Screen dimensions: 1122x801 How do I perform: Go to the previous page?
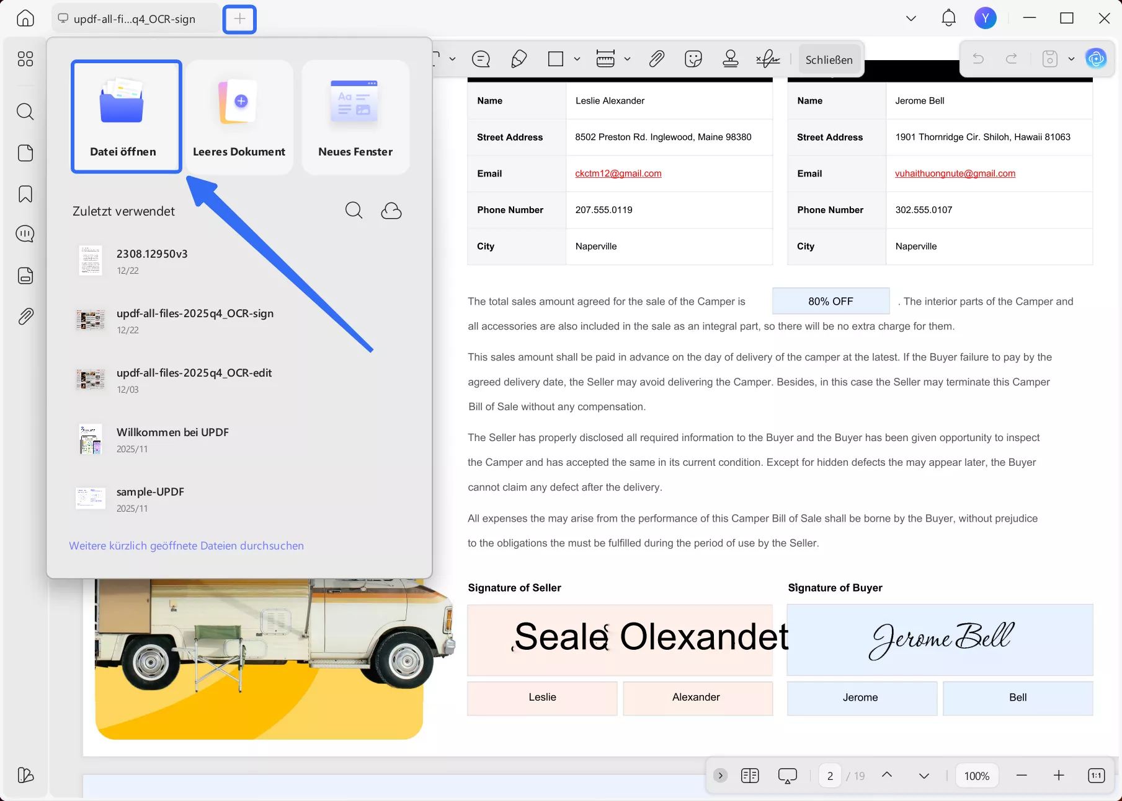887,775
